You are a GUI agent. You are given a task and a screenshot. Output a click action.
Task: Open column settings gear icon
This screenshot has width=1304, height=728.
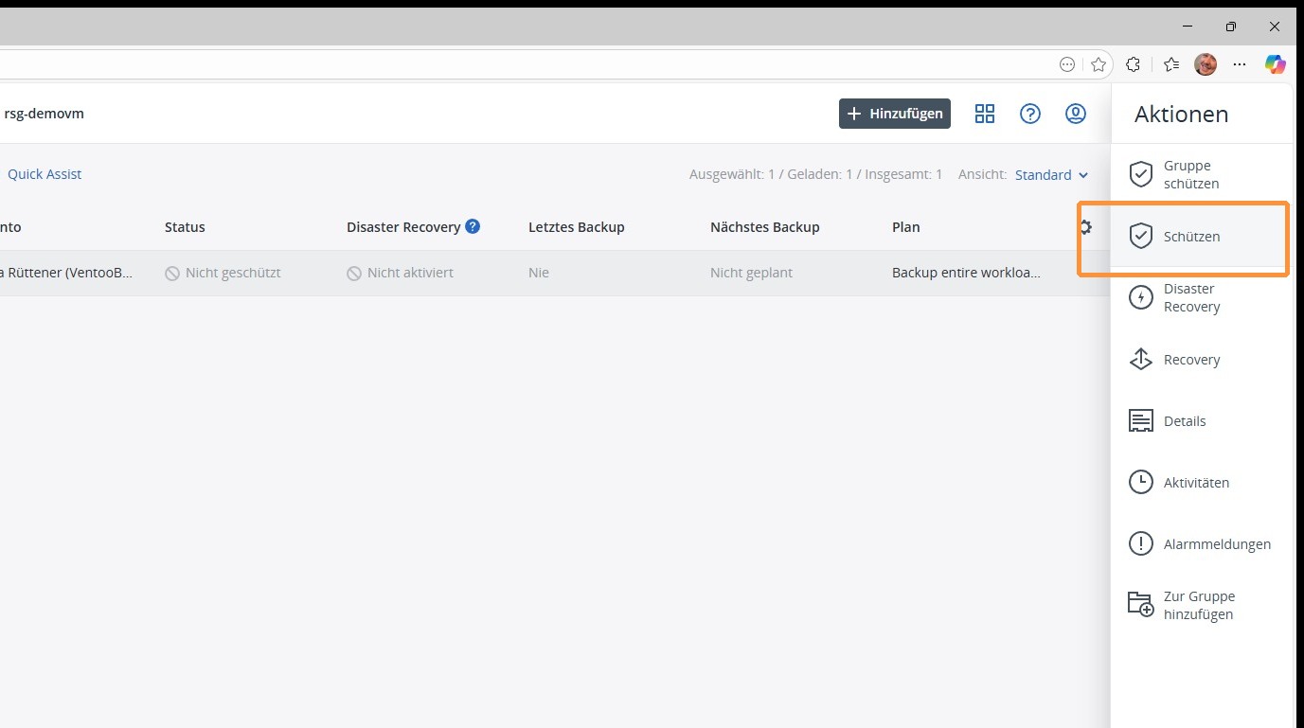coord(1085,227)
